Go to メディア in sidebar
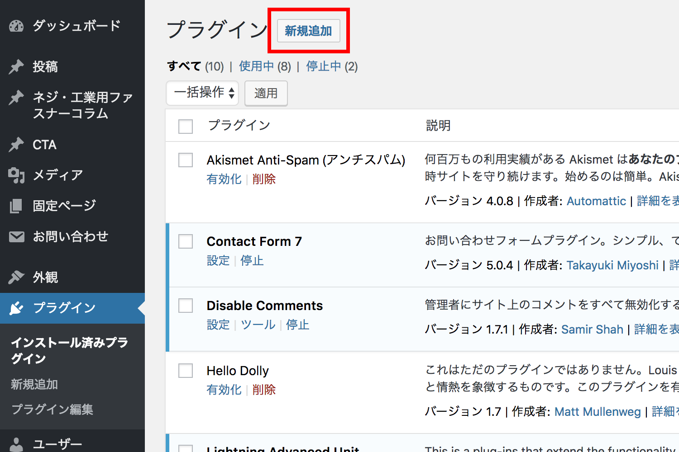 click(72, 175)
